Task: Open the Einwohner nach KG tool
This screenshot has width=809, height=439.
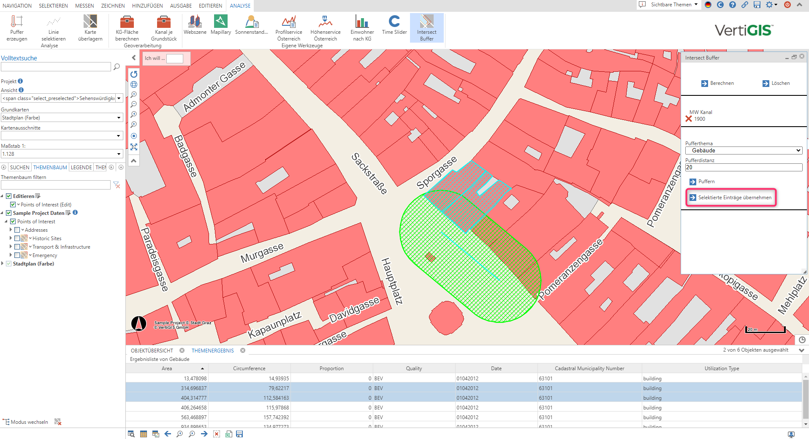Action: click(362, 22)
